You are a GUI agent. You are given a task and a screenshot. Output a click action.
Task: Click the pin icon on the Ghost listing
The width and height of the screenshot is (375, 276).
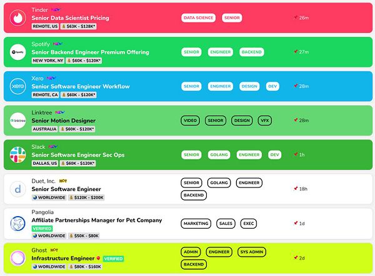296,258
